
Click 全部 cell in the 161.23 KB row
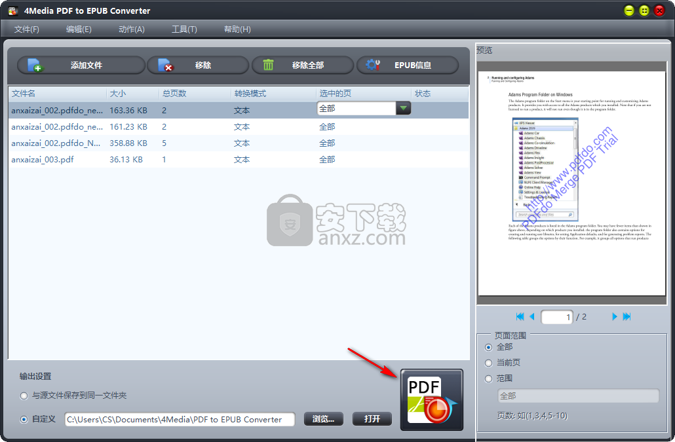point(327,127)
